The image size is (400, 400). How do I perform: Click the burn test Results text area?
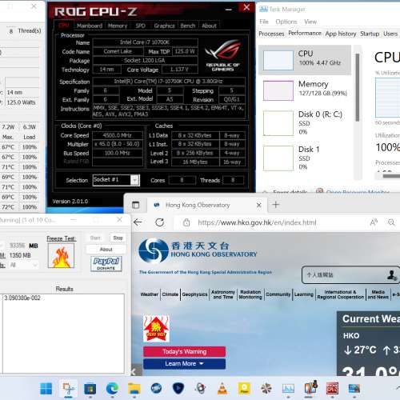pyautogui.click(x=63, y=334)
